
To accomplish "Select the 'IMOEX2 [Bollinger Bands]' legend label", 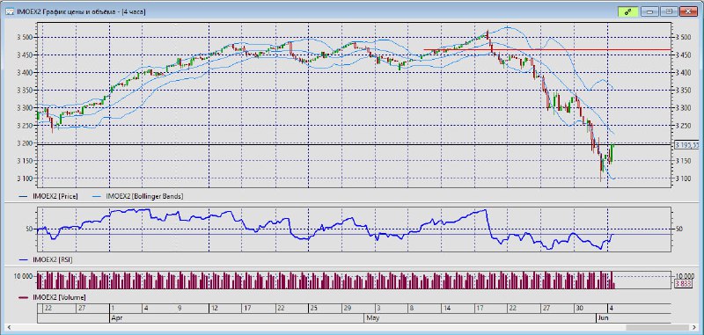I will (x=144, y=196).
